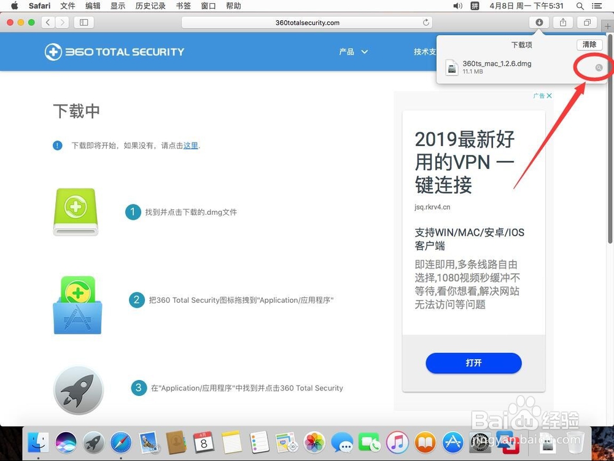Open Notification Center from menu bar
The height and width of the screenshot is (461, 614).
click(597, 6)
